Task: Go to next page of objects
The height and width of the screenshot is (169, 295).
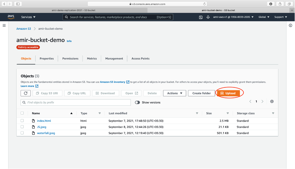Action: [262, 101]
